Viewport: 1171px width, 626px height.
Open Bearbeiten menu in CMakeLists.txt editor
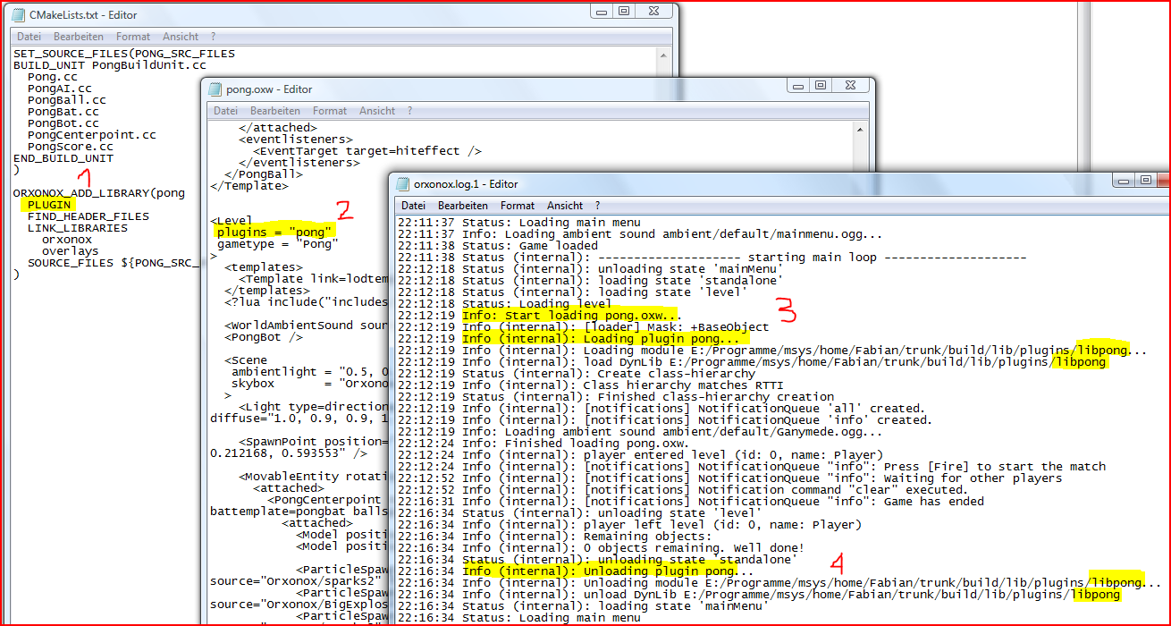click(x=78, y=37)
